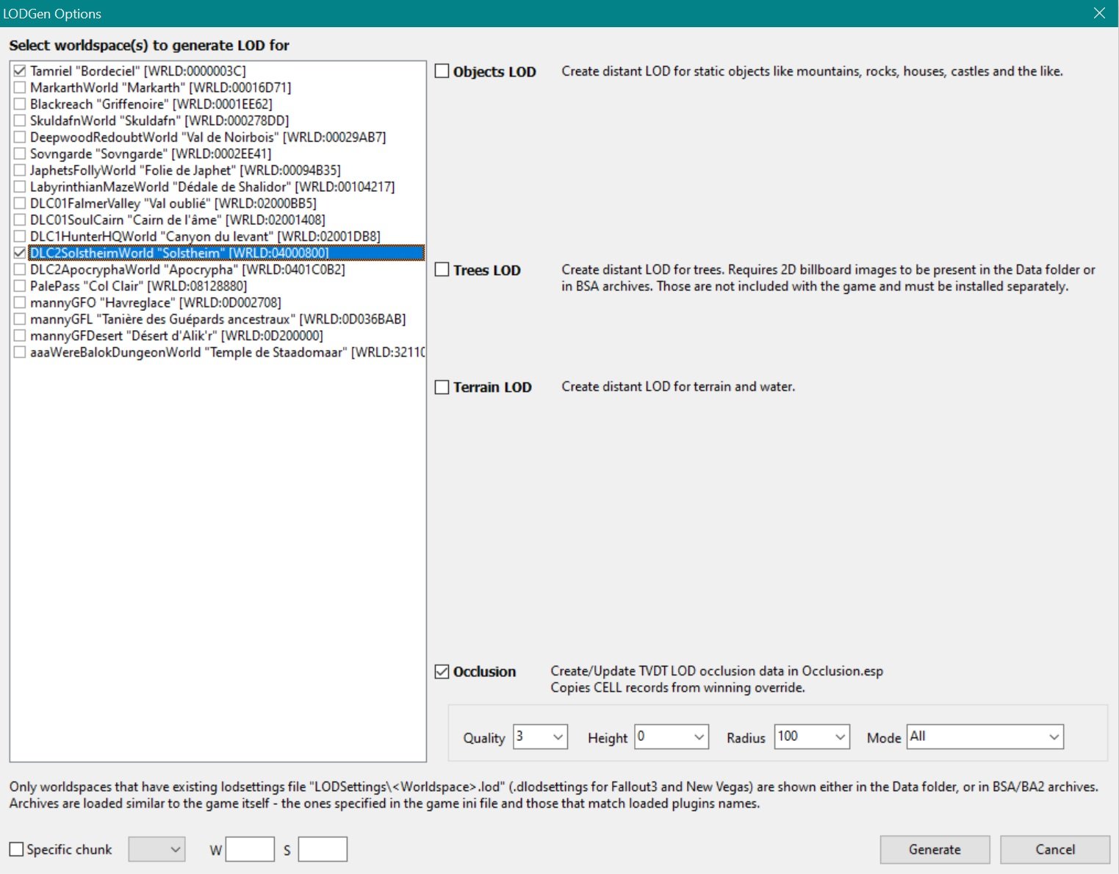The image size is (1119, 874).
Task: Select the SkuldafnWorld "Skuldafn" row text
Action: [159, 121]
